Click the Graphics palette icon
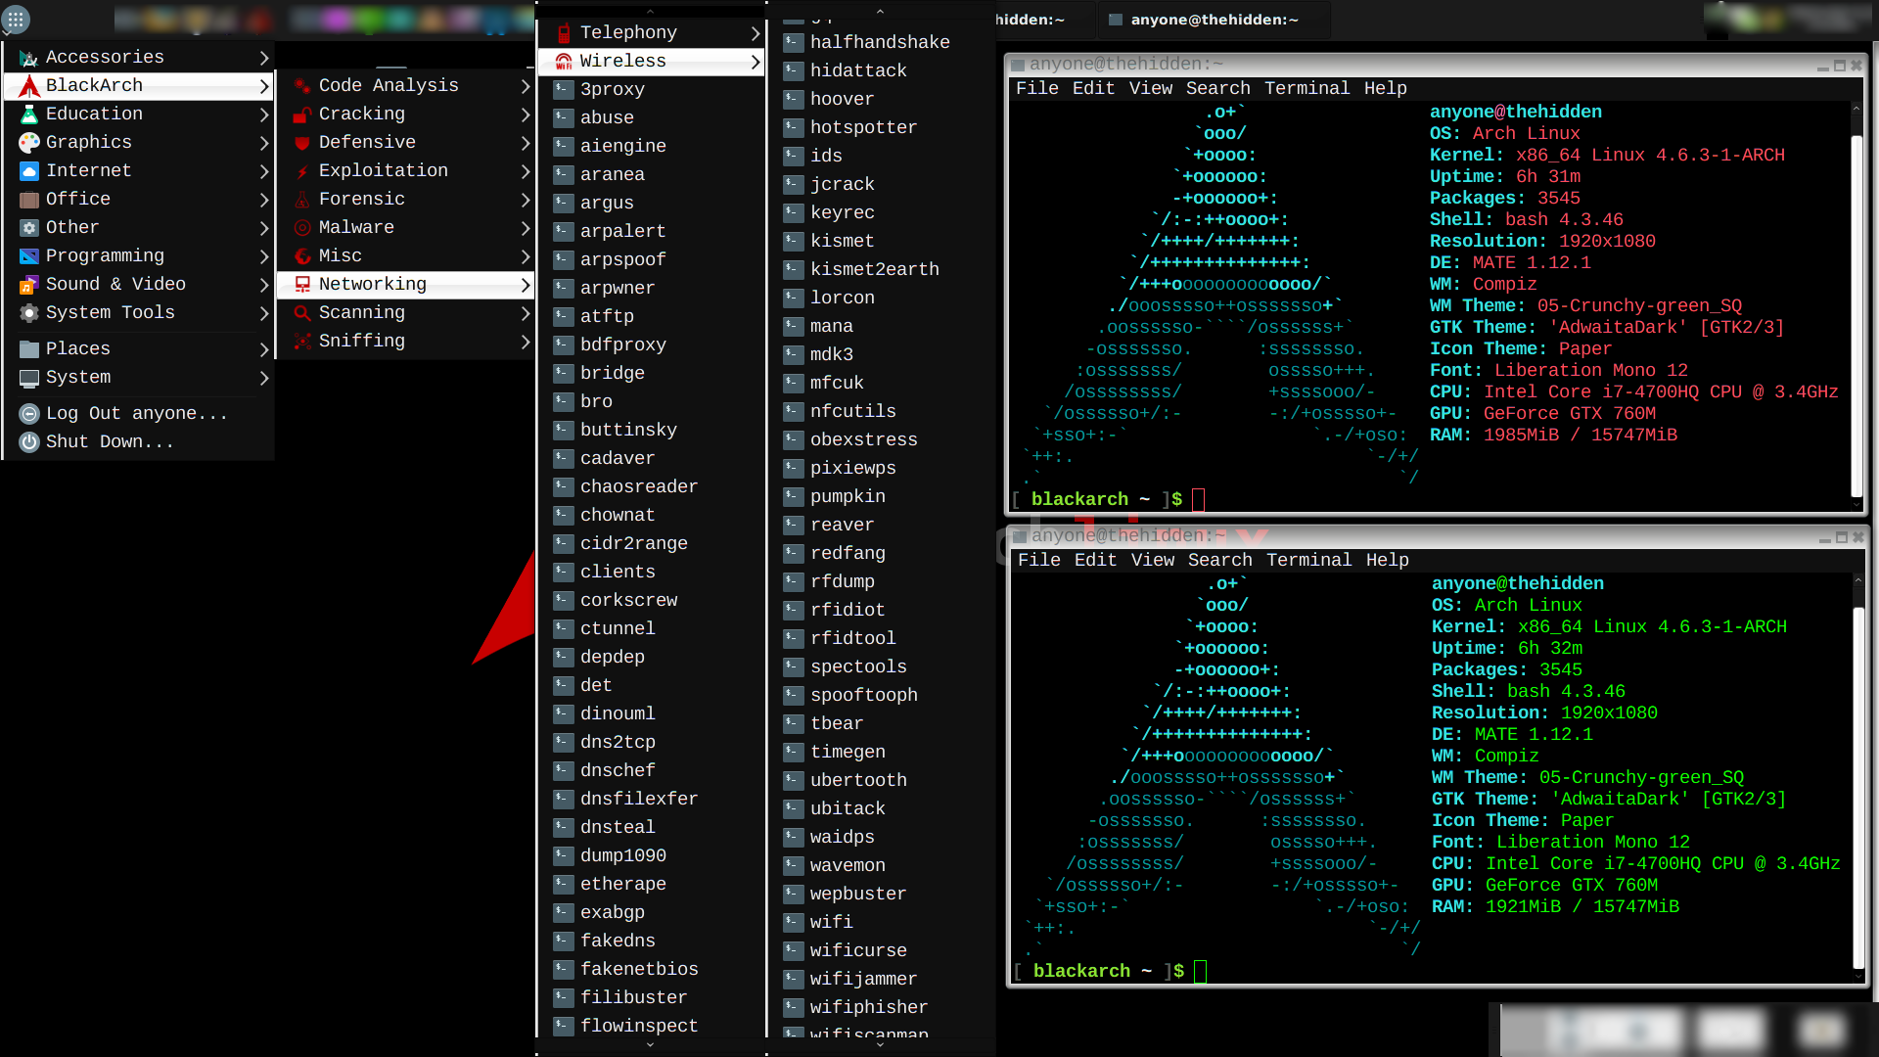This screenshot has width=1879, height=1057. pos(29,143)
